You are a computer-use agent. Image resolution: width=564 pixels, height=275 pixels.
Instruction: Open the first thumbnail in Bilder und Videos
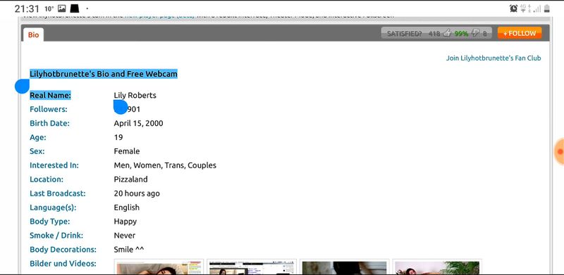(x=159, y=267)
